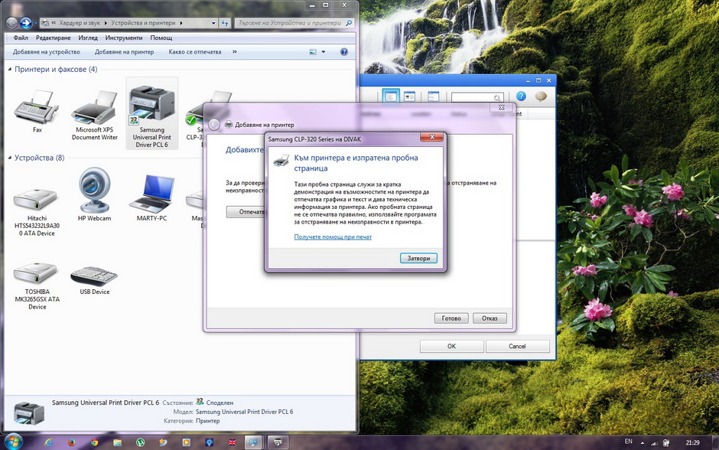Viewport: 719px width, 450px height.
Task: Select the Fax printer icon
Action: click(x=37, y=107)
